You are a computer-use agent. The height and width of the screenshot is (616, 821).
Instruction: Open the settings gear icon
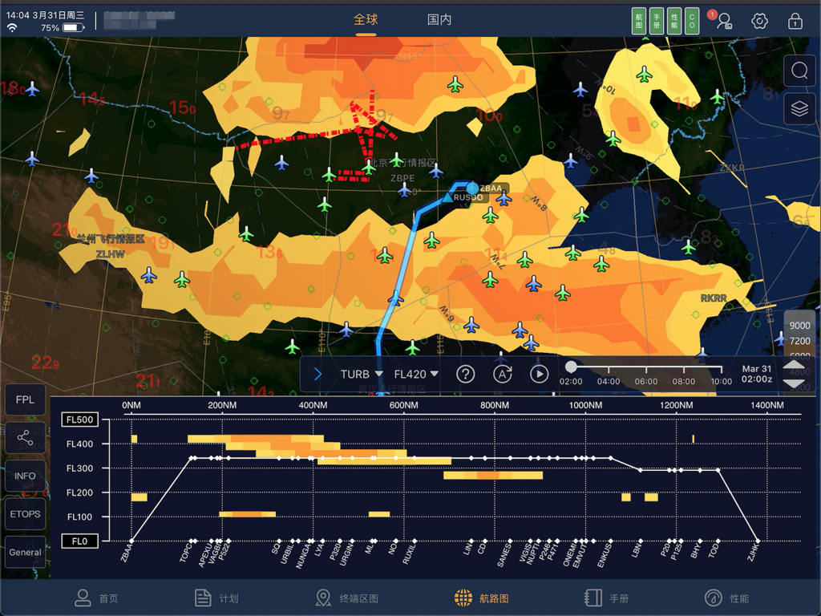[x=759, y=21]
